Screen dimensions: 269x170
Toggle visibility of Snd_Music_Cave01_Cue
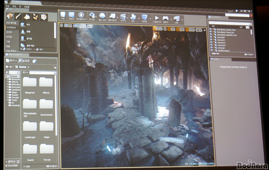[x=211, y=29]
